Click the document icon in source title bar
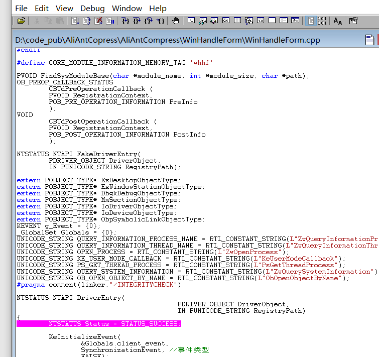The image size is (379, 357). tap(369, 40)
